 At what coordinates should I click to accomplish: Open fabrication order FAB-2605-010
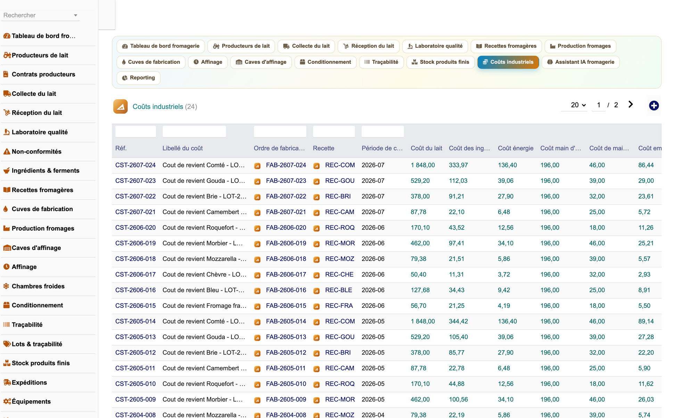(x=286, y=384)
